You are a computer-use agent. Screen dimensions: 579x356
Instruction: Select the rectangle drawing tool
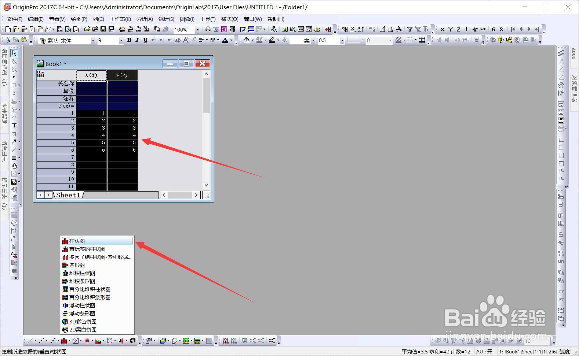(x=14, y=158)
